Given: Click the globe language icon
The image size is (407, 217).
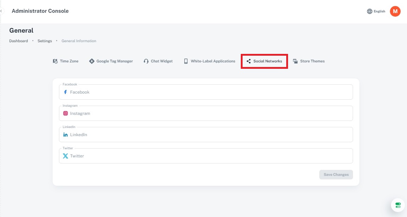Looking at the screenshot, I should click(369, 11).
